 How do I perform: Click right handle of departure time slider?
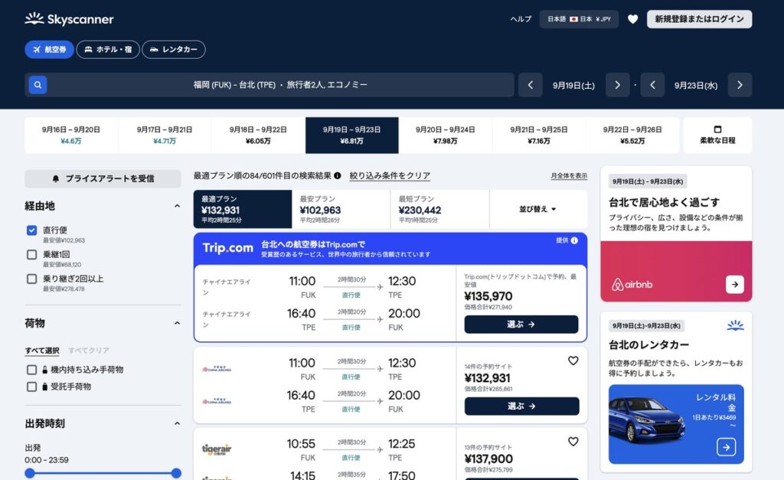click(176, 473)
